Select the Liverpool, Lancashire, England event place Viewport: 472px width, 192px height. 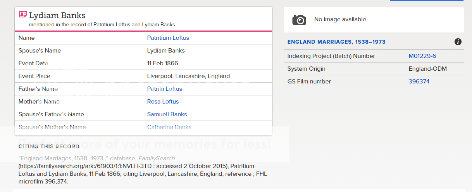pos(189,76)
